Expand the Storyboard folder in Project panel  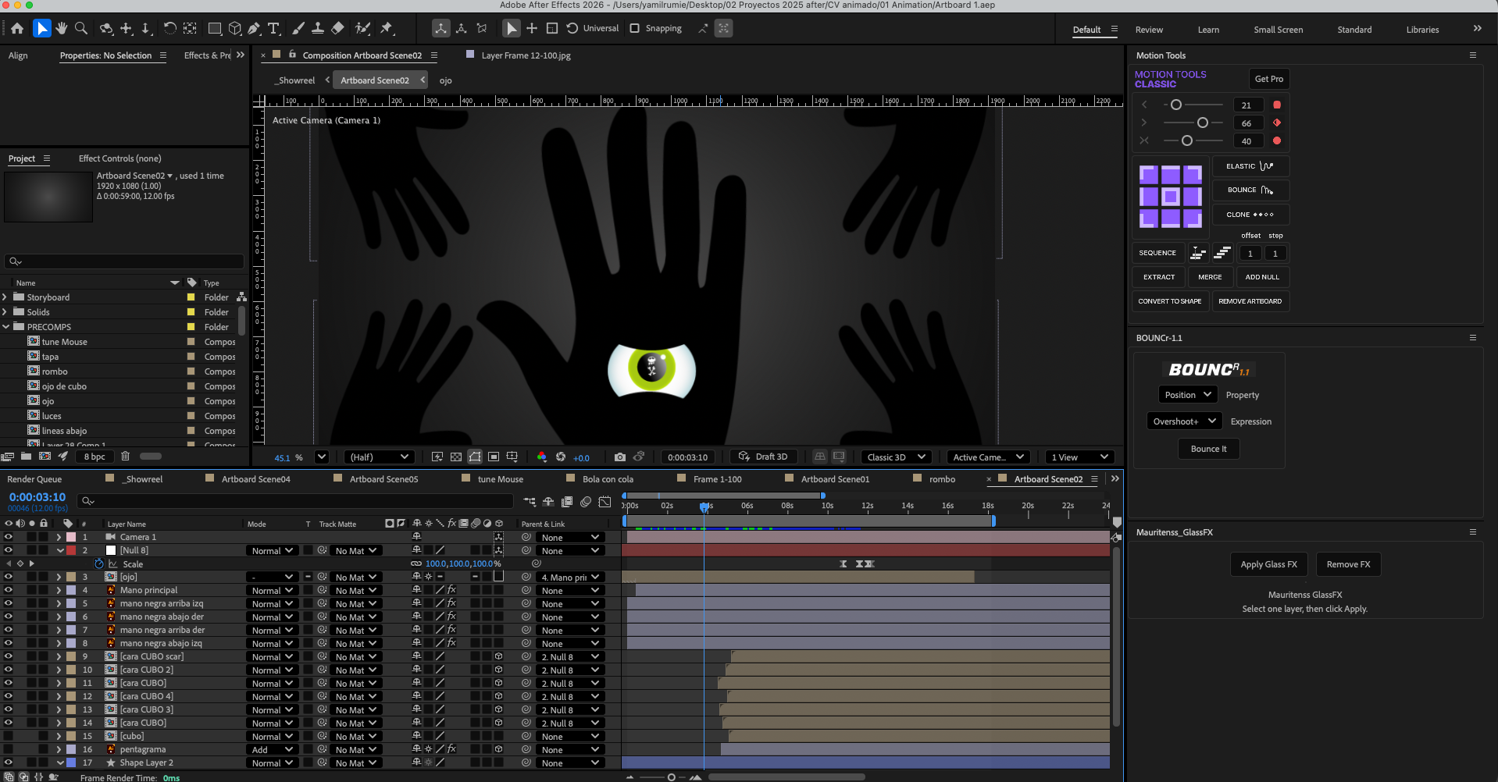pyautogui.click(x=5, y=297)
